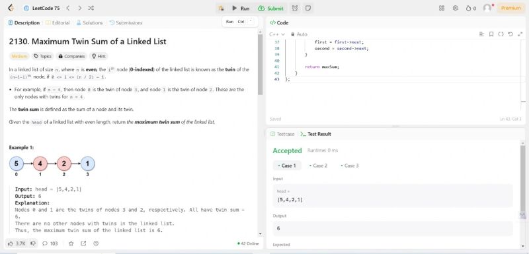The width and height of the screenshot is (529, 254).
Task: Click the curly braces icon in code toolbar
Action: tap(501, 34)
